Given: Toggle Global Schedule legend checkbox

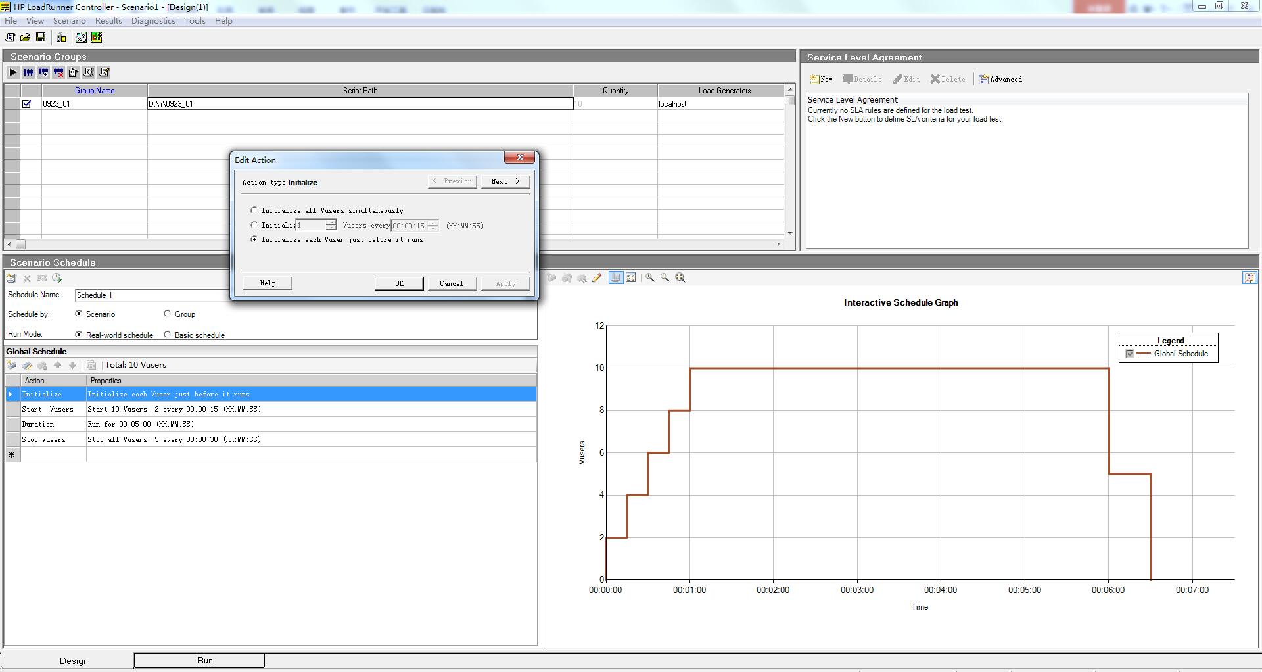Looking at the screenshot, I should (x=1130, y=354).
